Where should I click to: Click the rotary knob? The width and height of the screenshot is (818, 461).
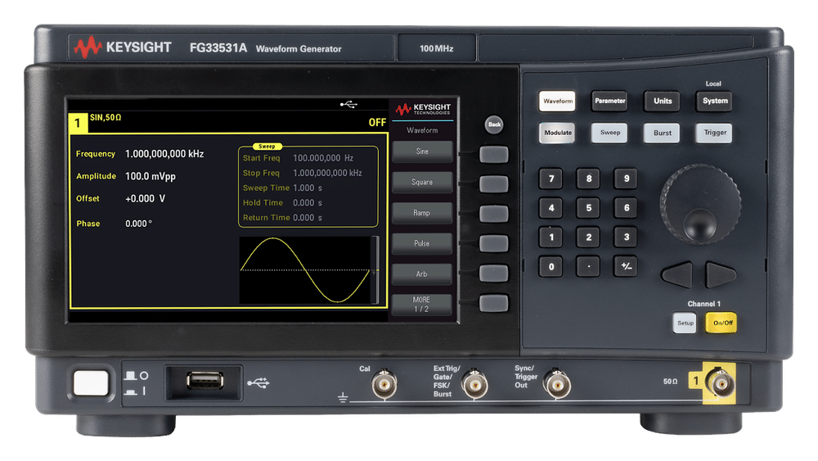point(700,205)
